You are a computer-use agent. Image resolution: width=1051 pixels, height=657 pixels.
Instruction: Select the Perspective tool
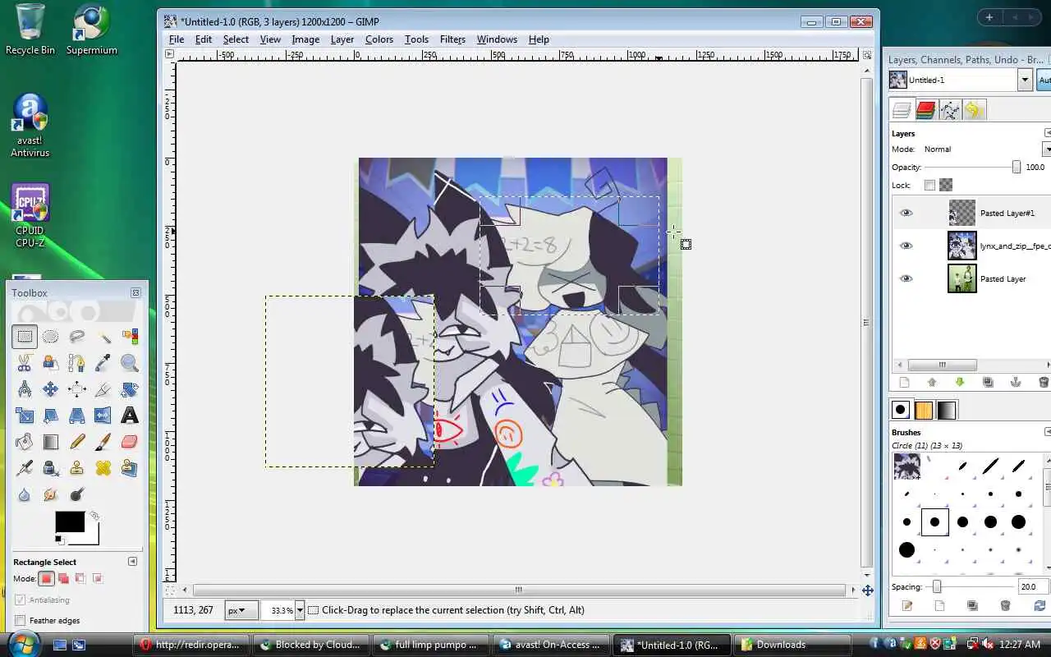point(77,415)
